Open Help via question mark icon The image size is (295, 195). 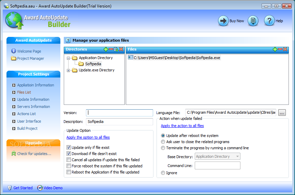pyautogui.click(x=269, y=21)
